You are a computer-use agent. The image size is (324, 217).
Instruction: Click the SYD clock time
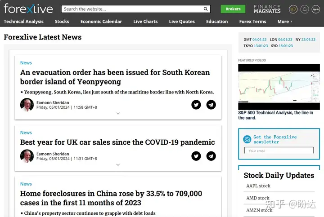pyautogui.click(x=286, y=46)
